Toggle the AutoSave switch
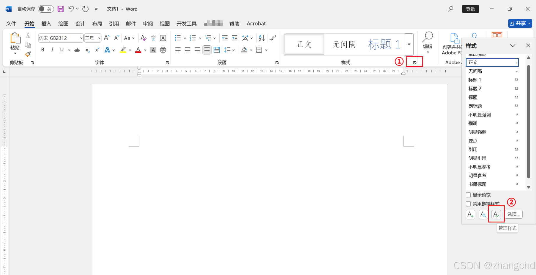 (46, 9)
